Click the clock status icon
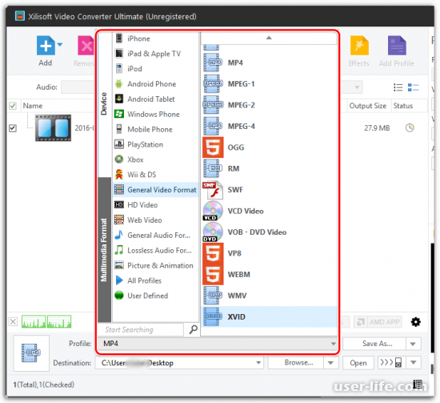The height and width of the screenshot is (403, 440). (x=410, y=128)
